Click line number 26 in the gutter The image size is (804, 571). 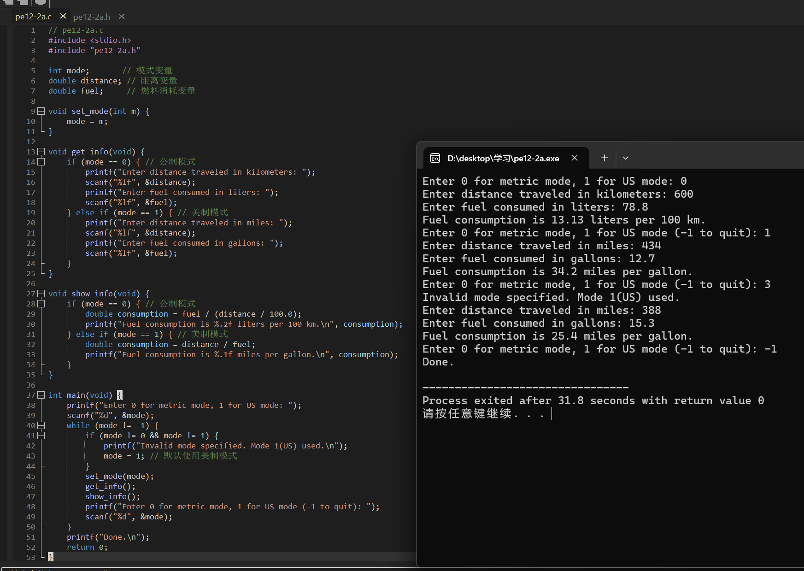[x=31, y=283]
